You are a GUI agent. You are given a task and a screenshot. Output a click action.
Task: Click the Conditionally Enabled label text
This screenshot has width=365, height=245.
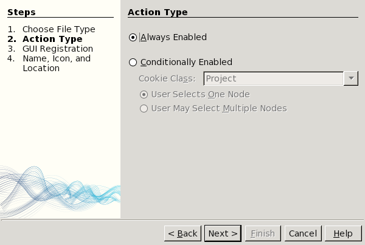(x=186, y=62)
